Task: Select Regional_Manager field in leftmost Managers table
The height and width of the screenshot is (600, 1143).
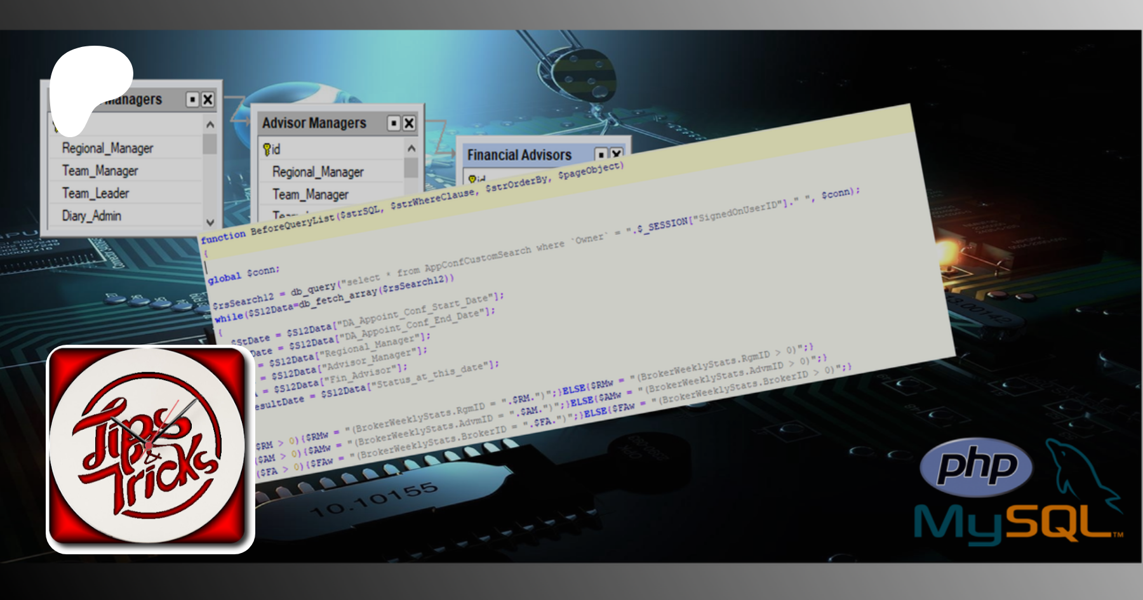Action: 108,148
